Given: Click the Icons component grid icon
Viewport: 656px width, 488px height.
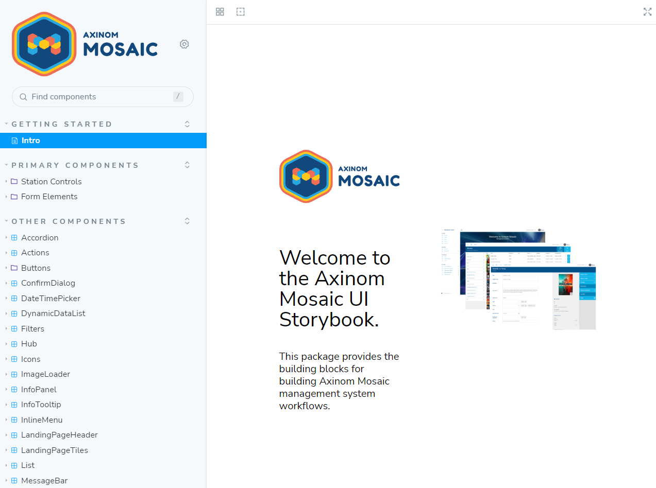Looking at the screenshot, I should pos(14,359).
